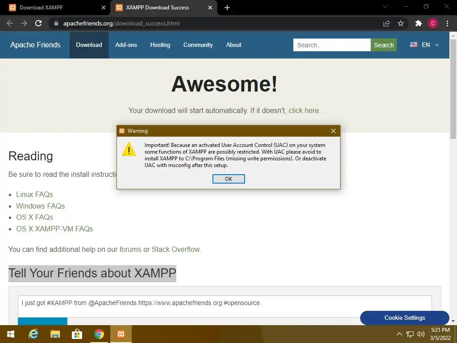Viewport: 457px width, 343px height.
Task: Click the green Search button
Action: tap(383, 45)
